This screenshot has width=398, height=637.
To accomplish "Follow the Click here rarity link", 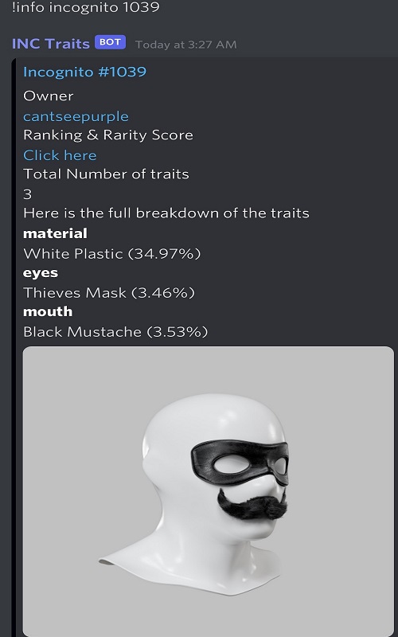I will [x=60, y=155].
